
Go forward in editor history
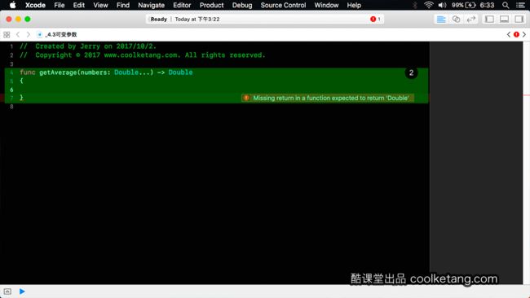(28, 34)
